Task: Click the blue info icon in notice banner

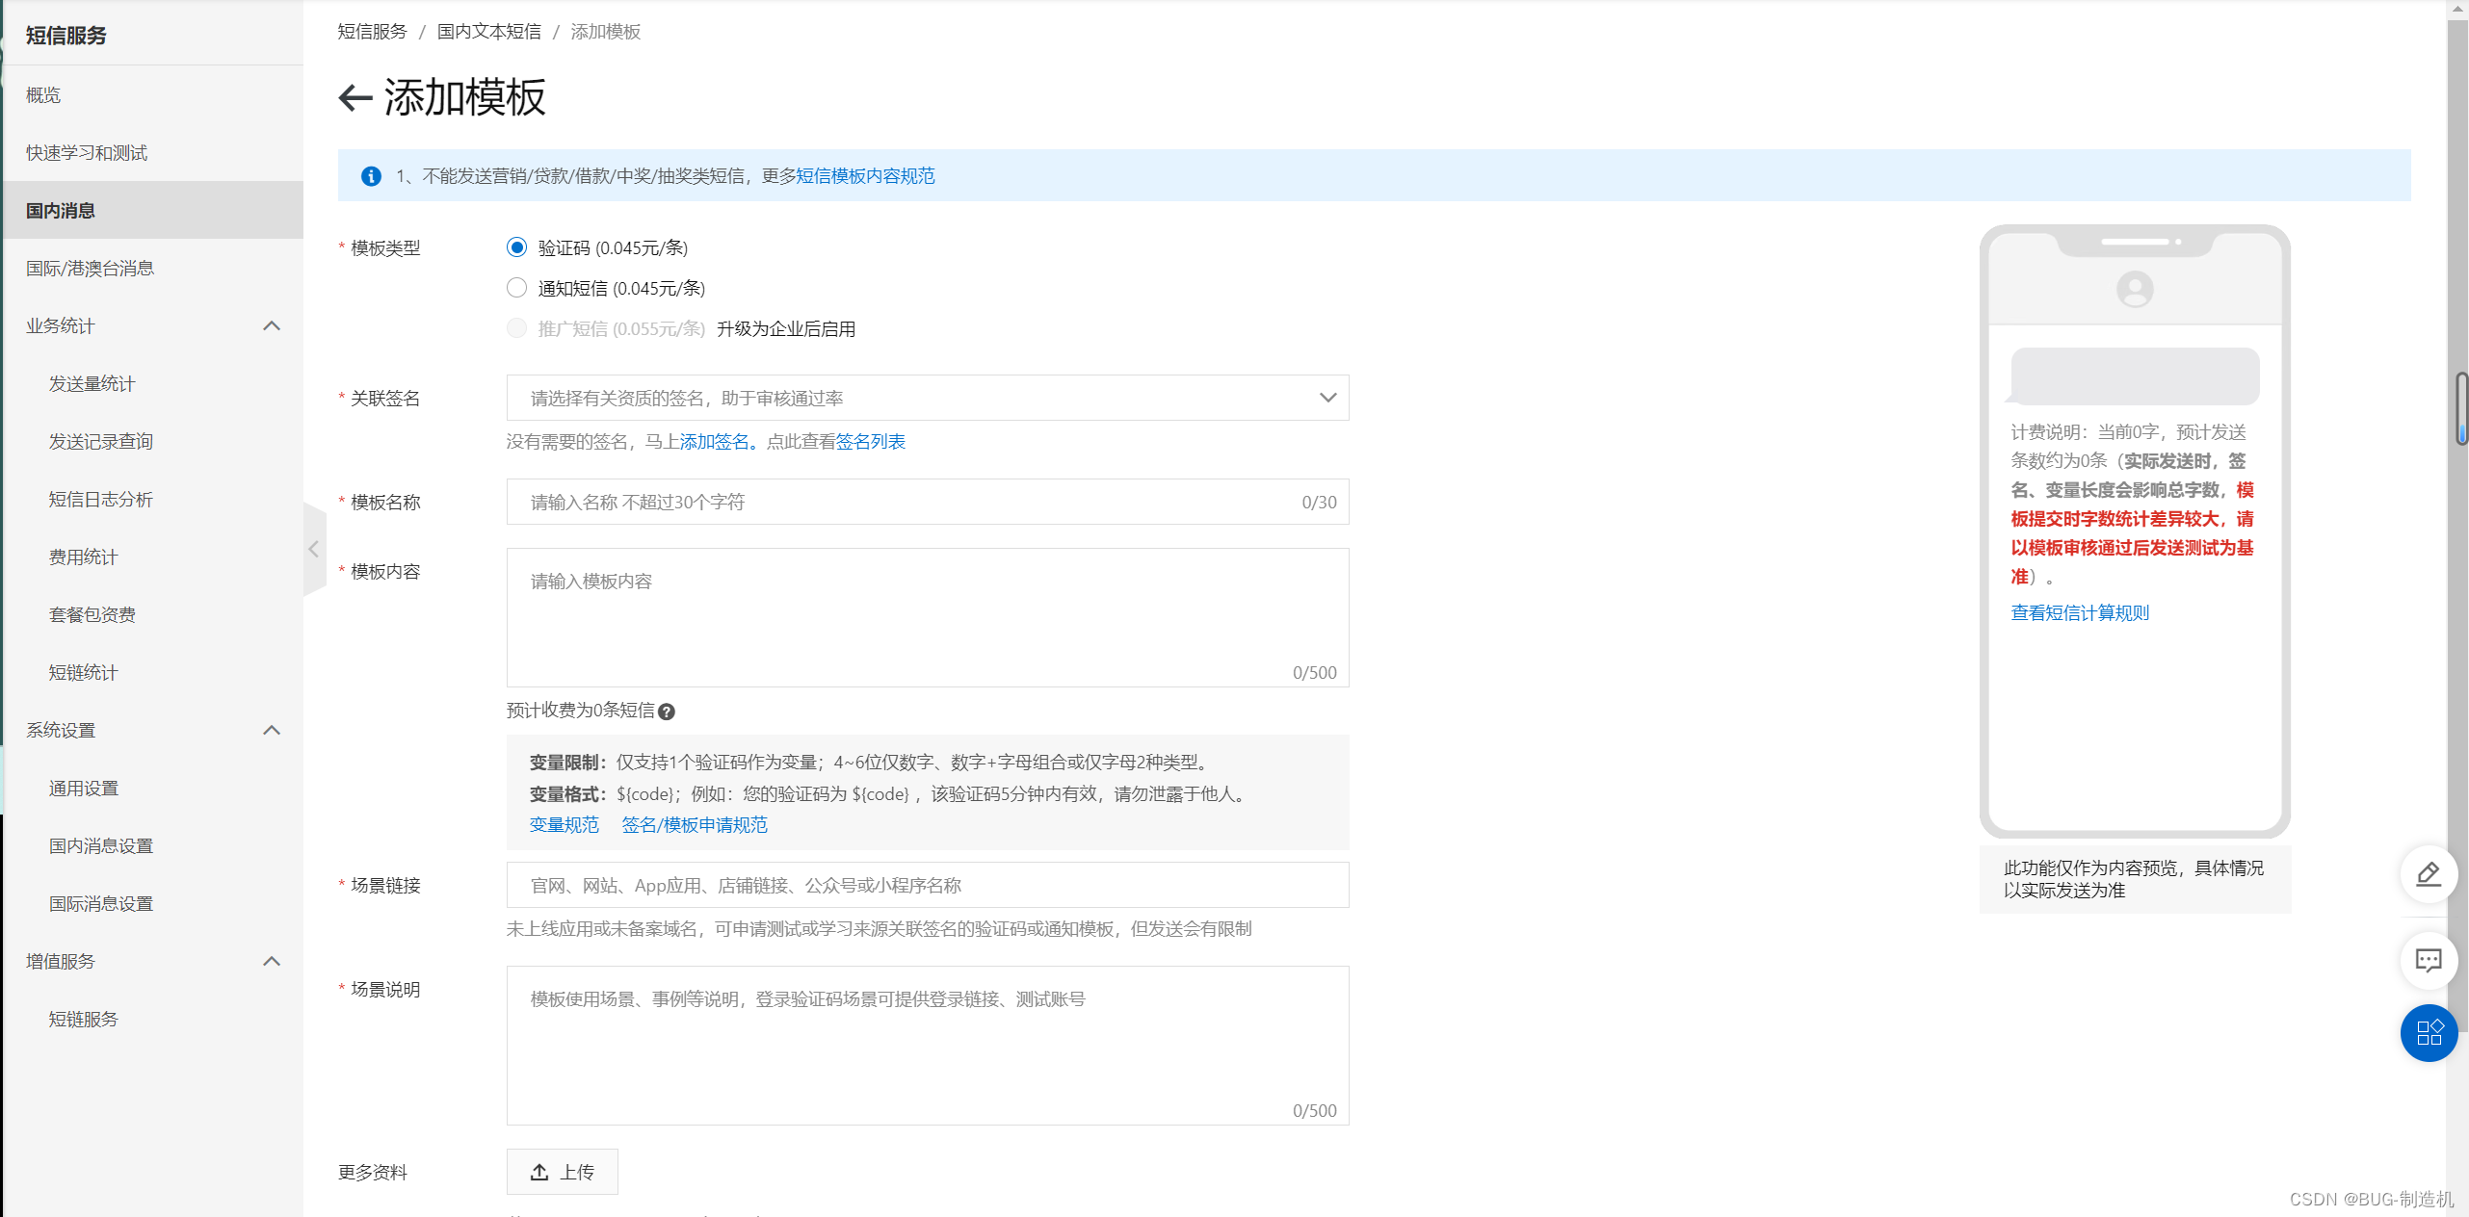Action: (371, 176)
